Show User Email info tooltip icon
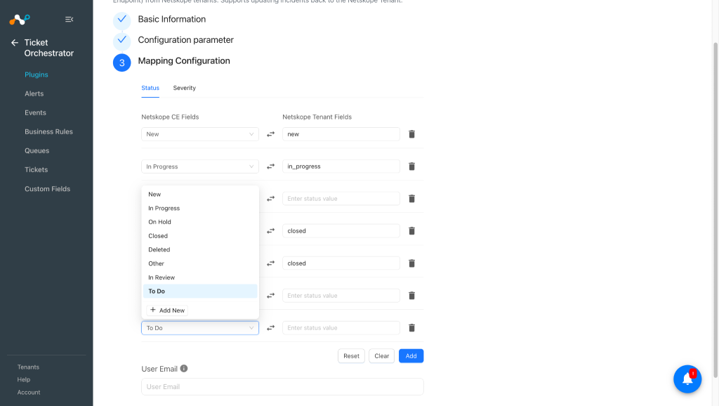 tap(184, 368)
